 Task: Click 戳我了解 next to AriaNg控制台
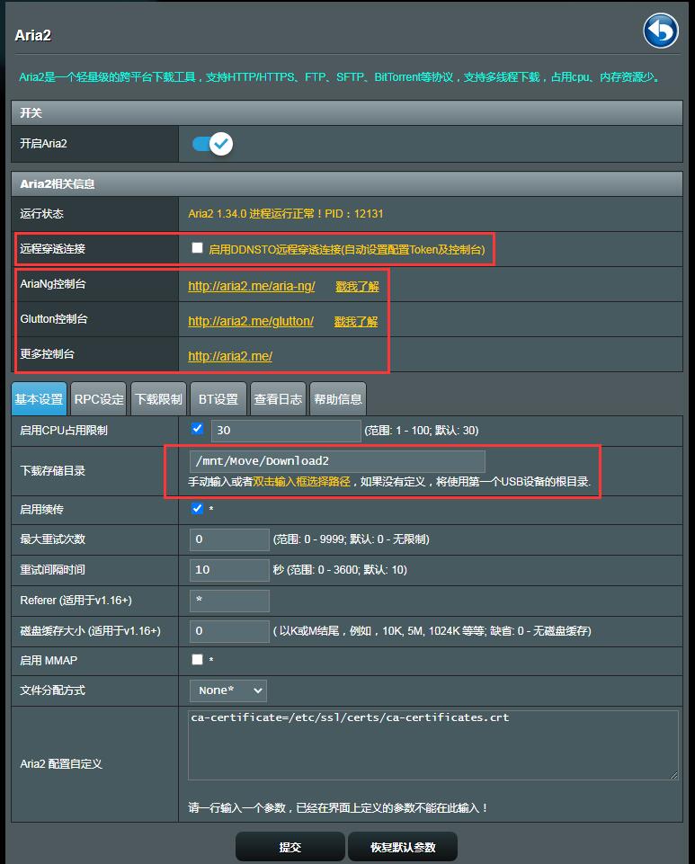coord(357,287)
